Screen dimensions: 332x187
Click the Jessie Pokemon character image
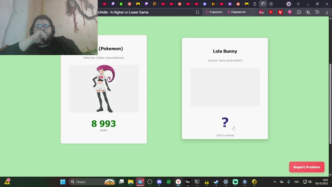[104, 89]
